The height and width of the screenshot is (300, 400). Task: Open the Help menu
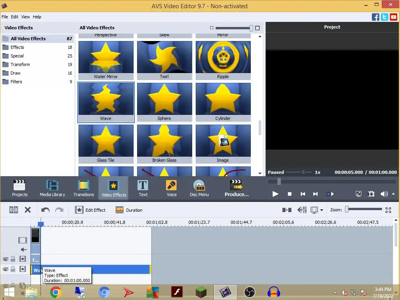click(x=37, y=17)
